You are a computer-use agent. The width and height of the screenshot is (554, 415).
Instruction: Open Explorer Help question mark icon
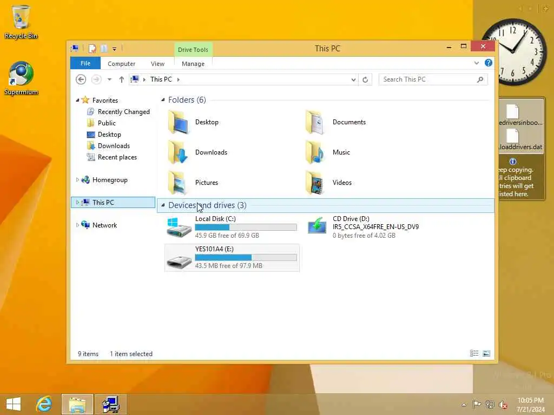point(489,63)
